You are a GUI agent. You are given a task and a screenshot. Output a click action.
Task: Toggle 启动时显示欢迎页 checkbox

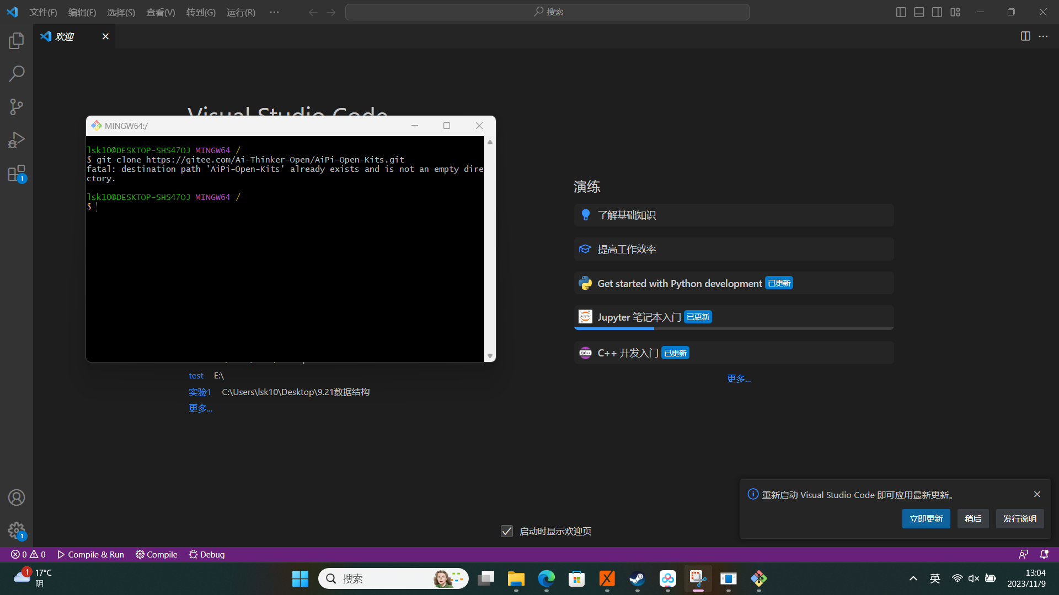[507, 531]
